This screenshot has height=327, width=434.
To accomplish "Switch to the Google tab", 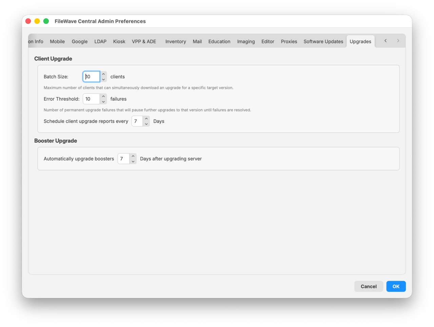I will [80, 41].
